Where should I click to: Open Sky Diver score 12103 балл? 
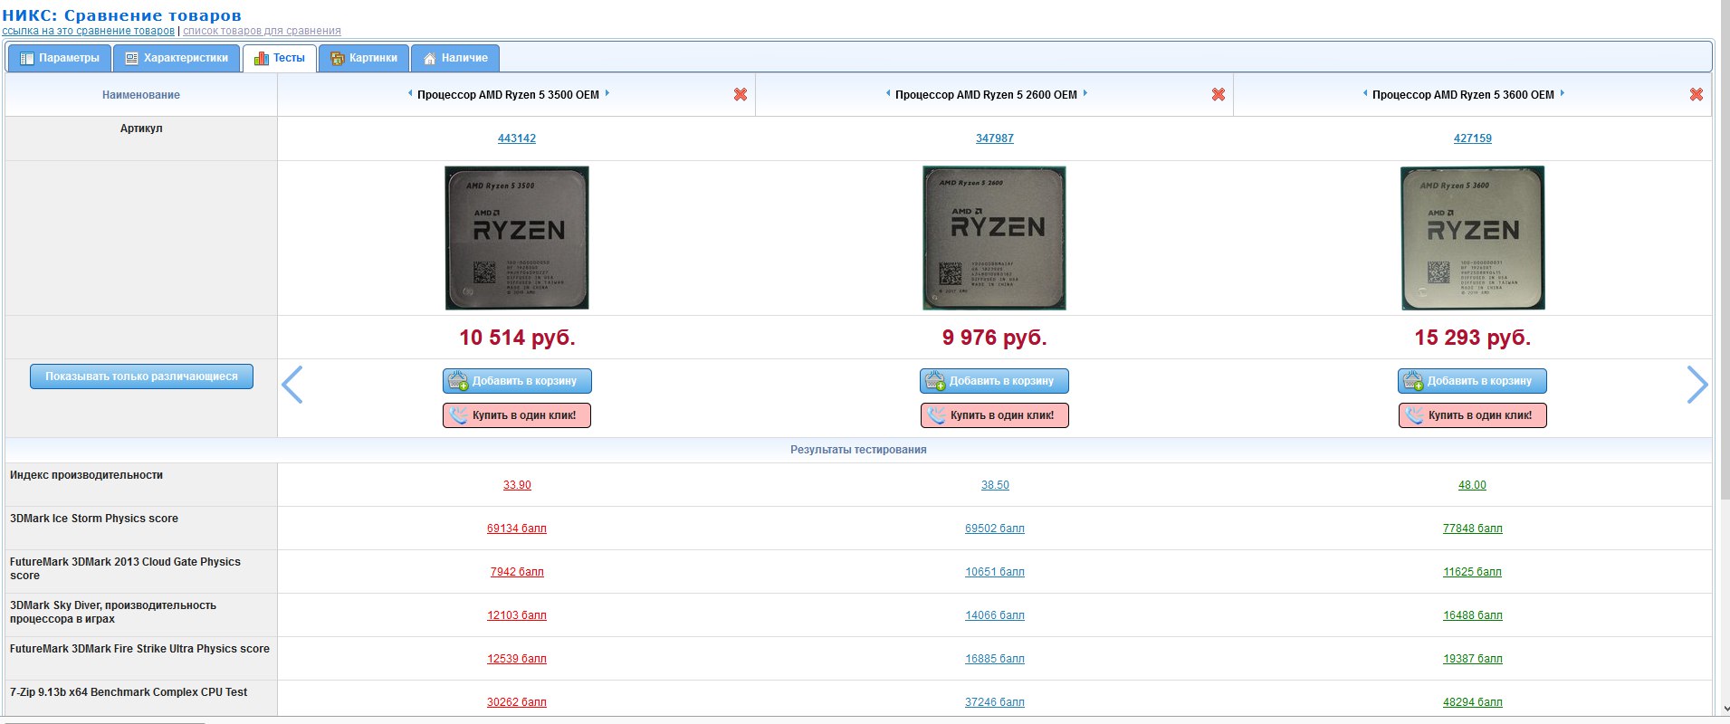pyautogui.click(x=517, y=615)
